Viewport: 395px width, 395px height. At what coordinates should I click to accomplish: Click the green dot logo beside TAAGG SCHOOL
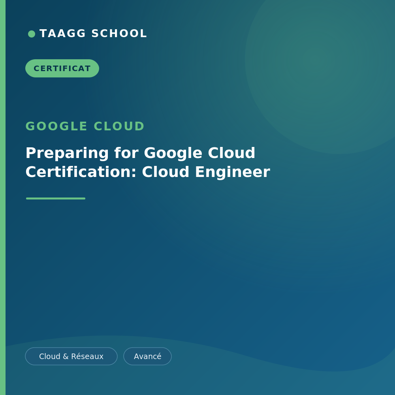(32, 34)
